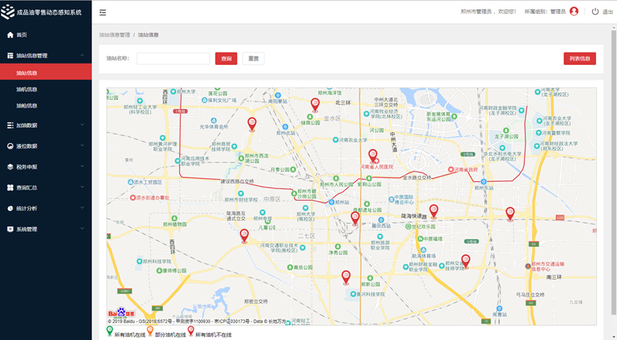Click the red all-offline legend pin
This screenshot has width=617, height=340.
[191, 331]
